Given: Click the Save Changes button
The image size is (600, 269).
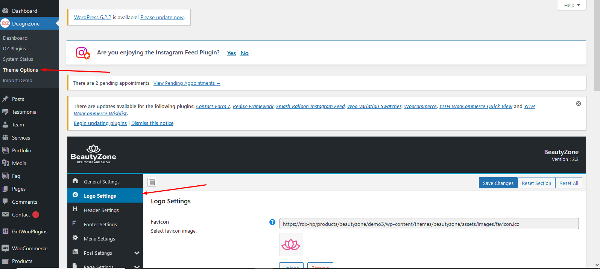Looking at the screenshot, I should click(498, 183).
